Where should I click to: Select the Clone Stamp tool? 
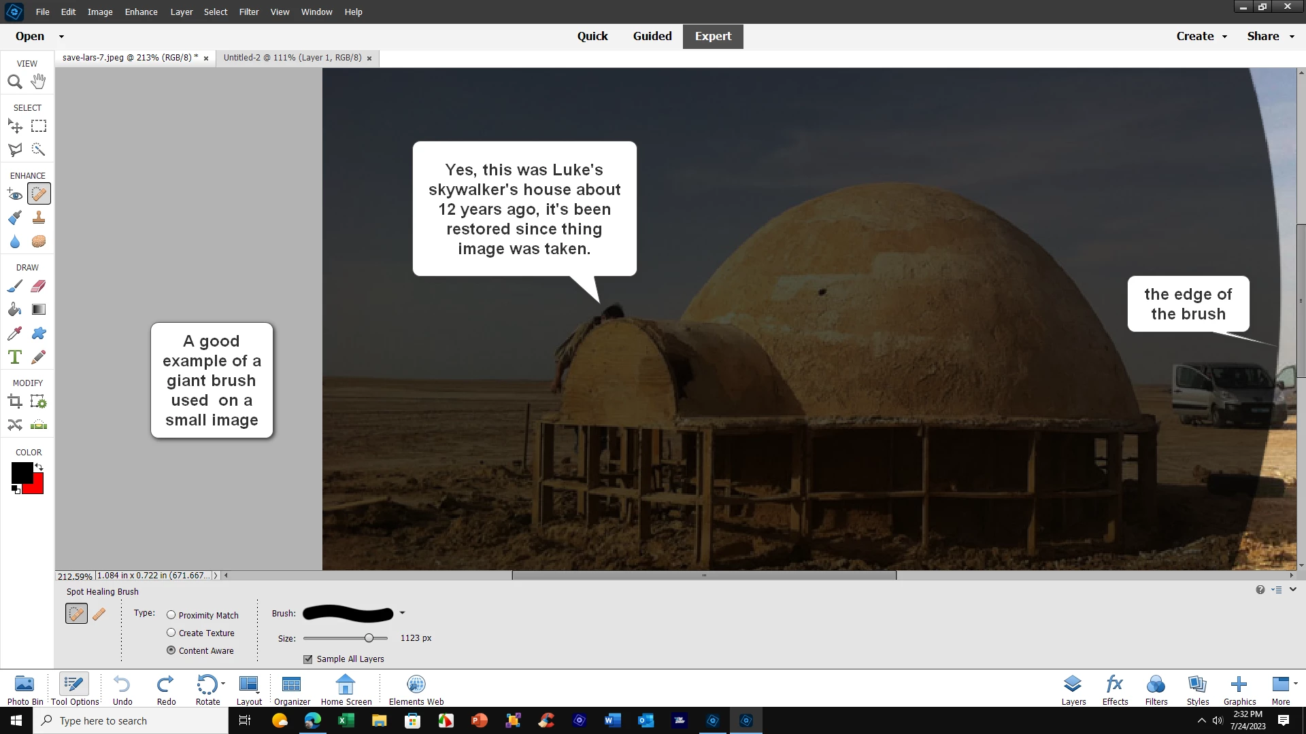(39, 217)
